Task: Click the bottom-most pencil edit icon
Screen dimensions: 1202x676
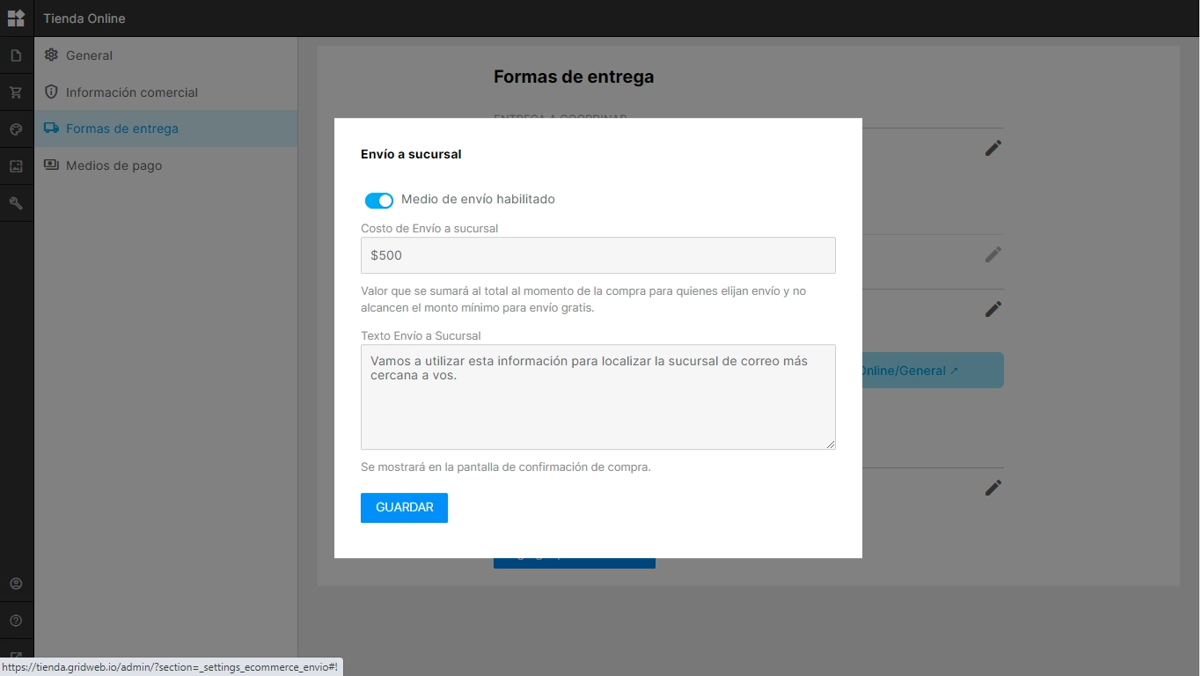Action: pyautogui.click(x=993, y=488)
